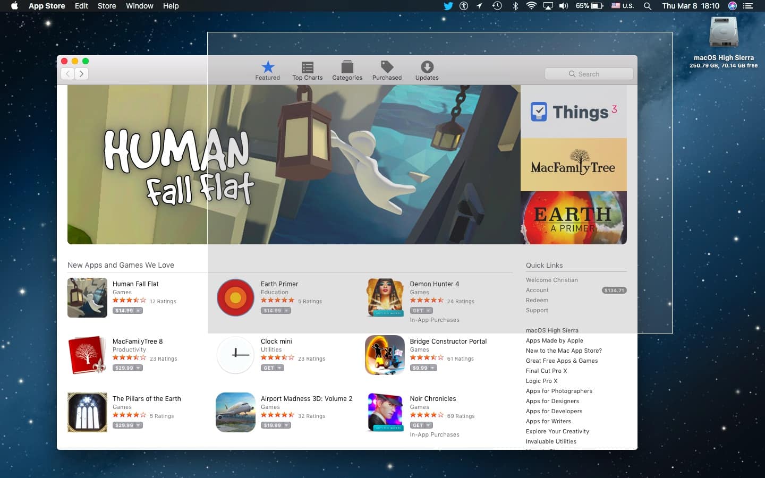Open the MacFamilyTree promo tile
Screen dimensions: 765x478
coord(574,165)
